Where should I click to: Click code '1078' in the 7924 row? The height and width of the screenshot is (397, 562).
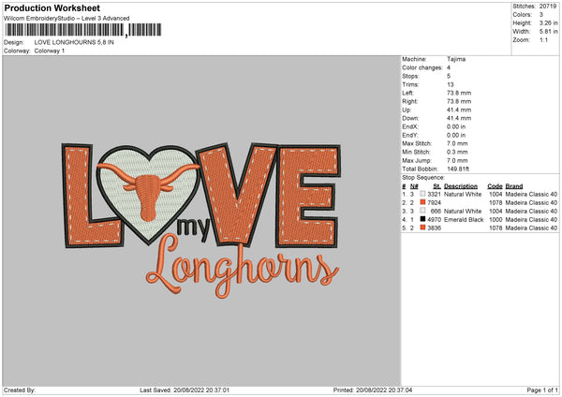click(495, 203)
